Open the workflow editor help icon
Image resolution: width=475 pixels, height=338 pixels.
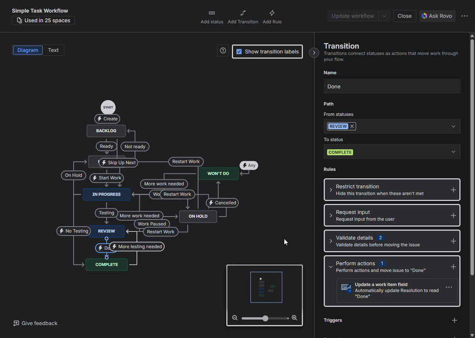pyautogui.click(x=223, y=50)
